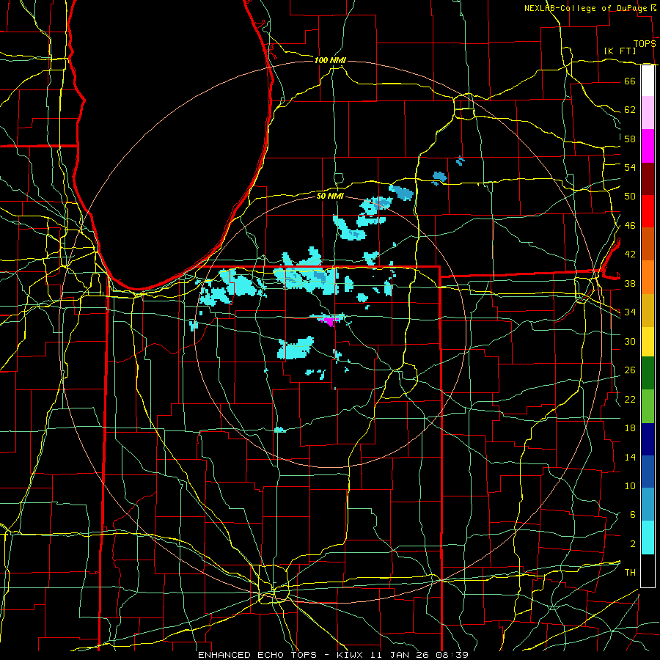The image size is (660, 660).
Task: Click the 34 legend value
Action: coord(630,312)
